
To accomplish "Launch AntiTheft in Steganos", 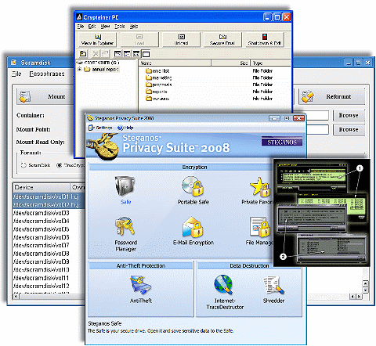I will pos(141,289).
